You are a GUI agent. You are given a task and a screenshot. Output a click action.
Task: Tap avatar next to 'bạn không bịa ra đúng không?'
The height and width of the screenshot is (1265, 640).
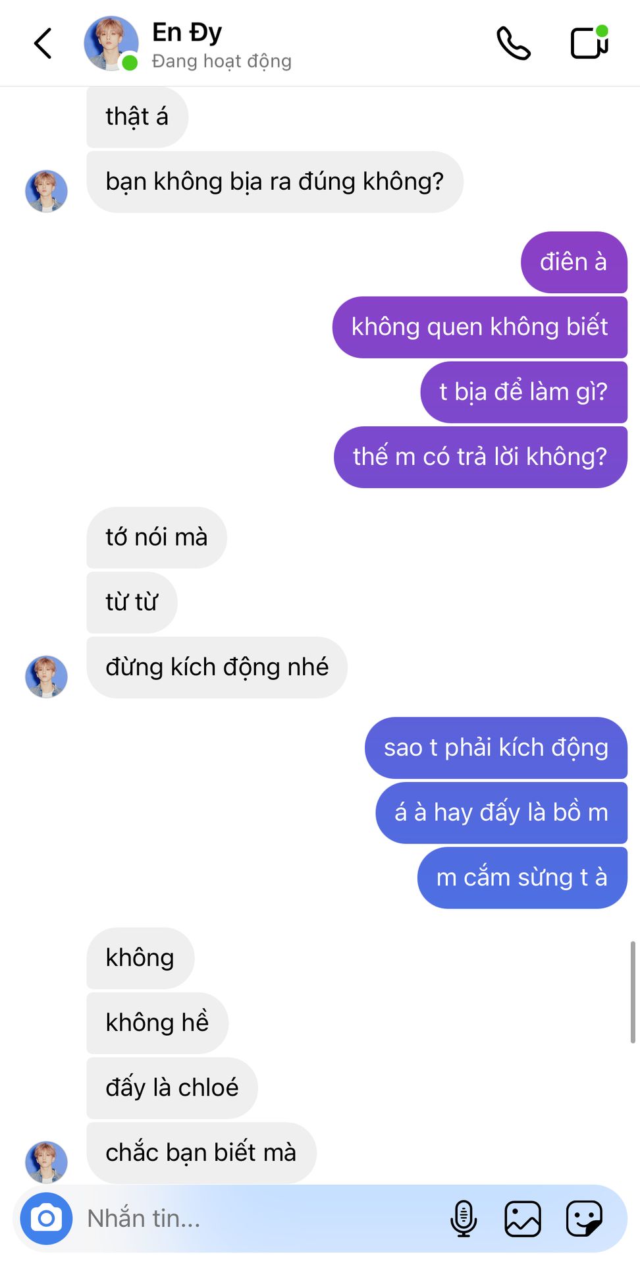pos(46,191)
